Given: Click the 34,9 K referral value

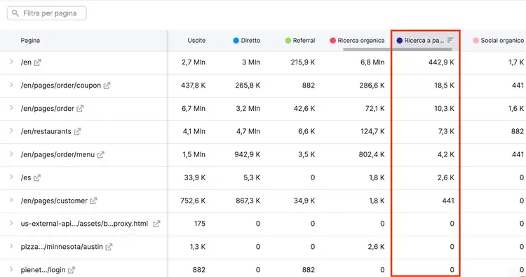Looking at the screenshot, I should 304,201.
